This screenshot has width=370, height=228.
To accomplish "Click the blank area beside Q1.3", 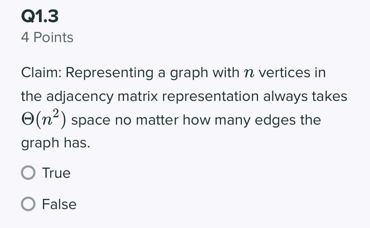I will (x=221, y=16).
